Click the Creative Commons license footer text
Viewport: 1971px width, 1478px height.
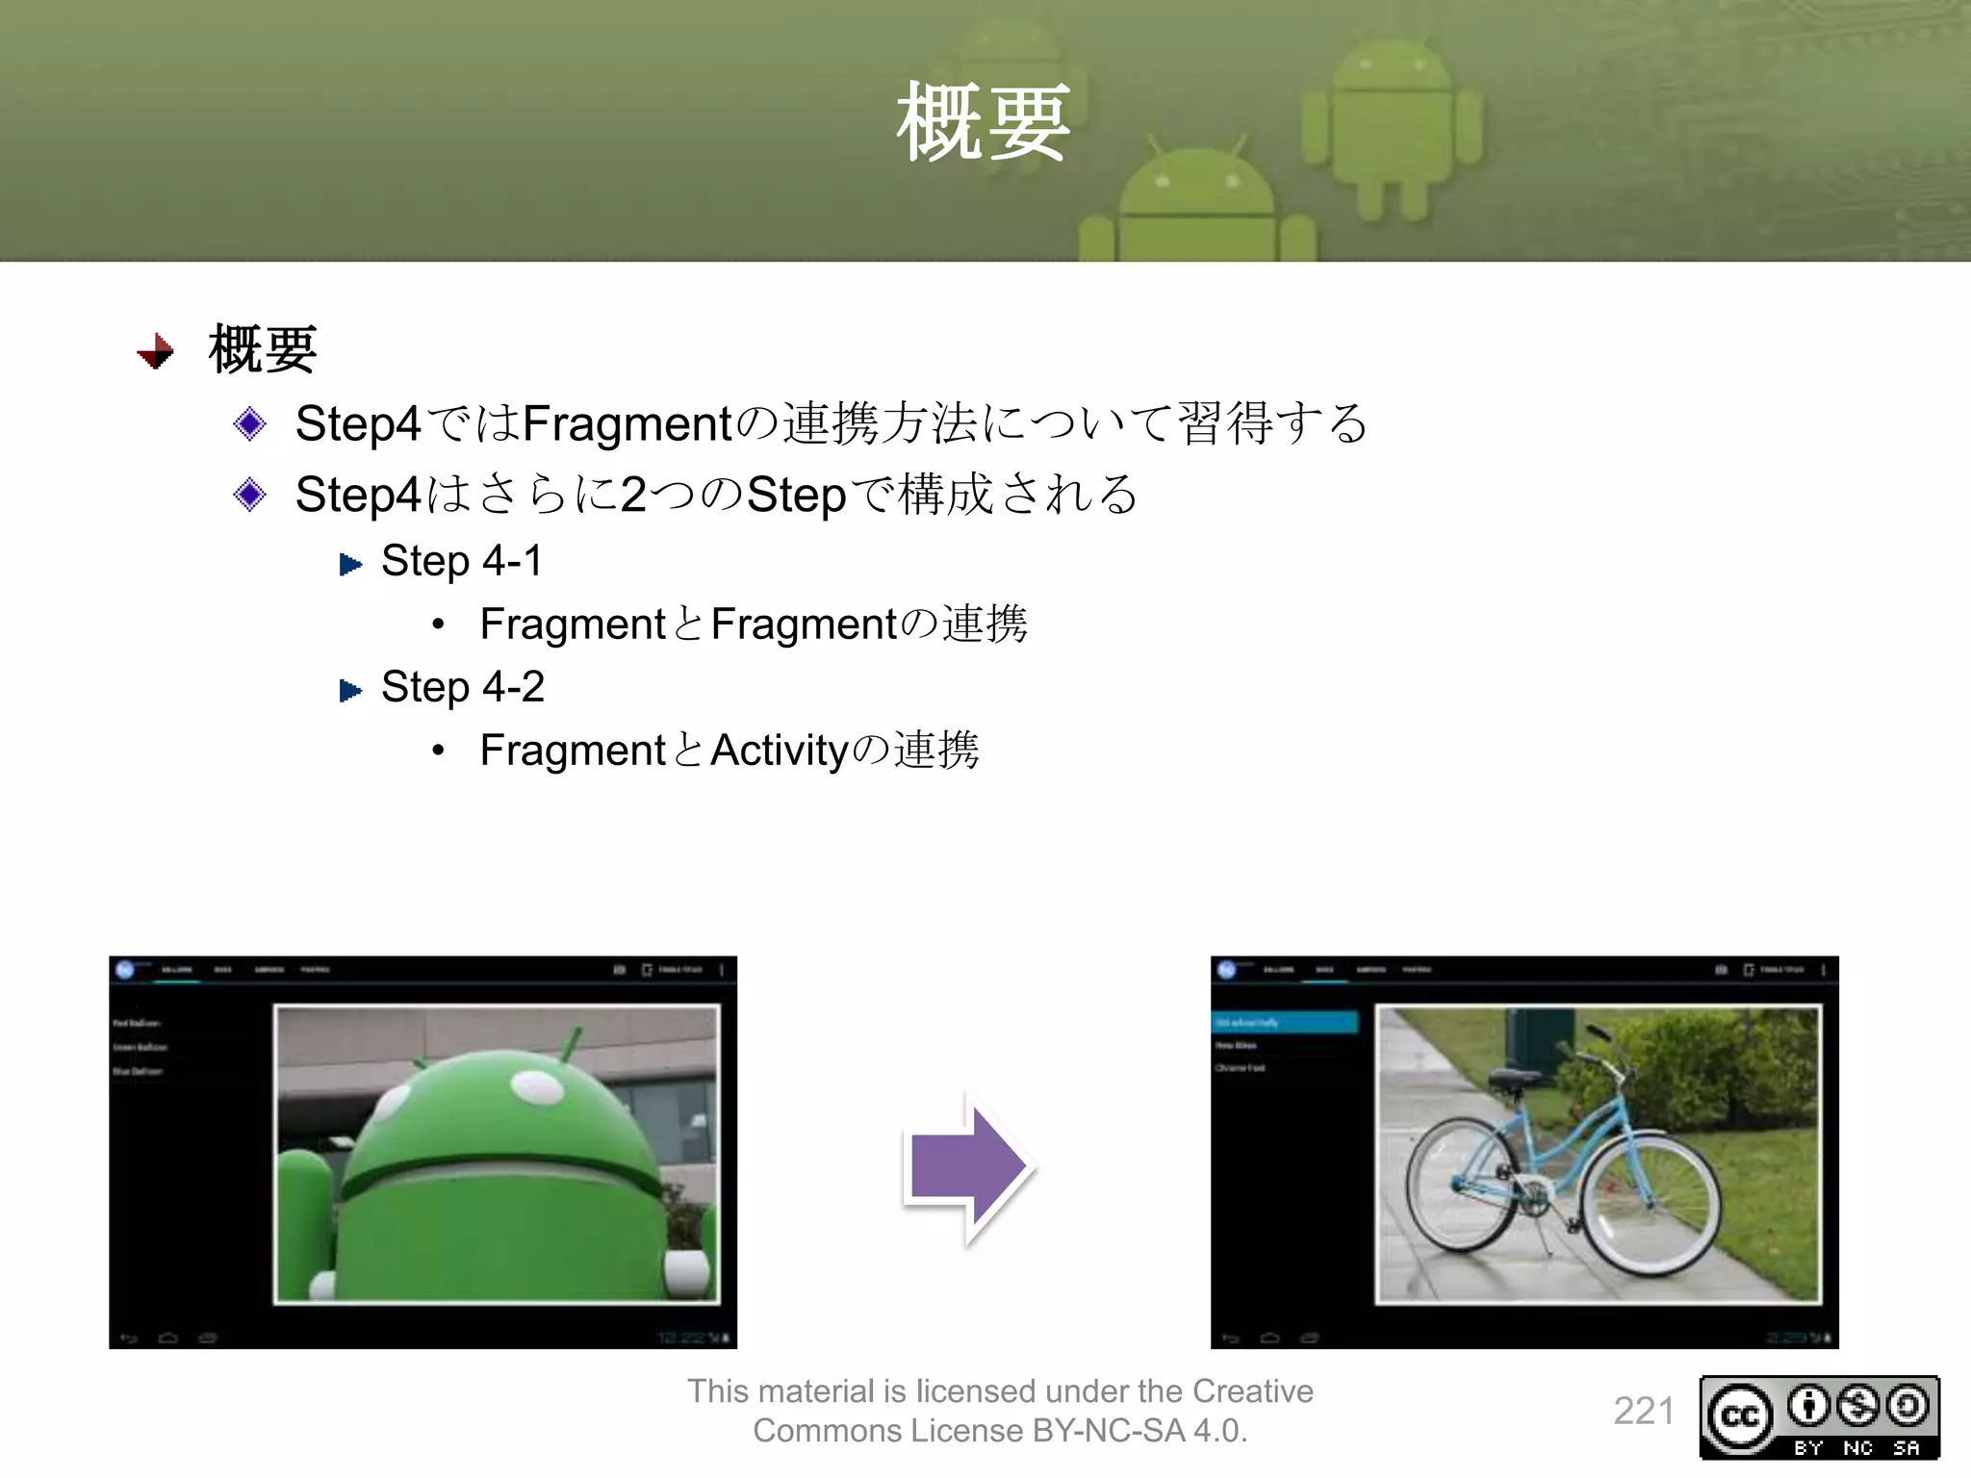coord(1000,1411)
